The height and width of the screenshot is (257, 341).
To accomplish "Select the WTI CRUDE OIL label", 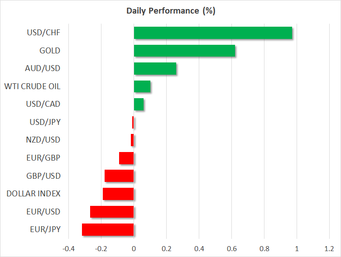I will [x=32, y=86].
